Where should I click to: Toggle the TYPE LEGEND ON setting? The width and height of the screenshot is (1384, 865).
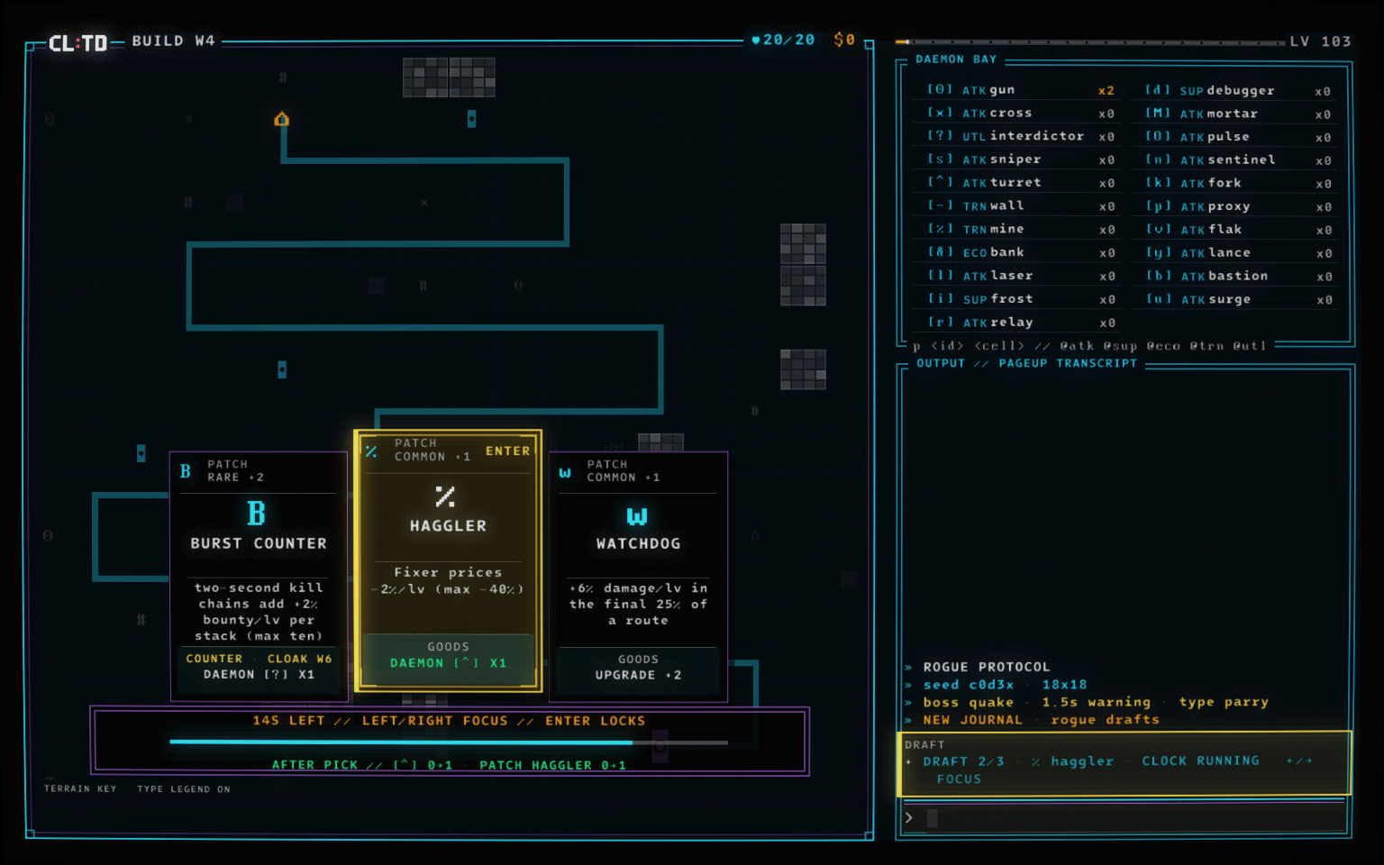coord(184,789)
